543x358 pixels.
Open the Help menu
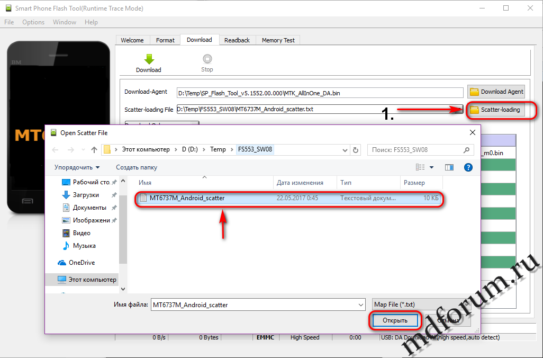91,22
